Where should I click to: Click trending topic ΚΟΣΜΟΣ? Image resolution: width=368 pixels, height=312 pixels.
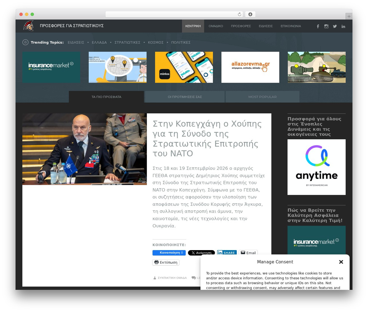click(x=156, y=42)
